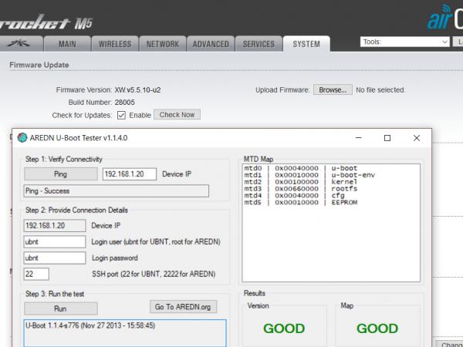The height and width of the screenshot is (347, 463).
Task: Close the AREDN U-Boot Tester window
Action: tap(417, 138)
